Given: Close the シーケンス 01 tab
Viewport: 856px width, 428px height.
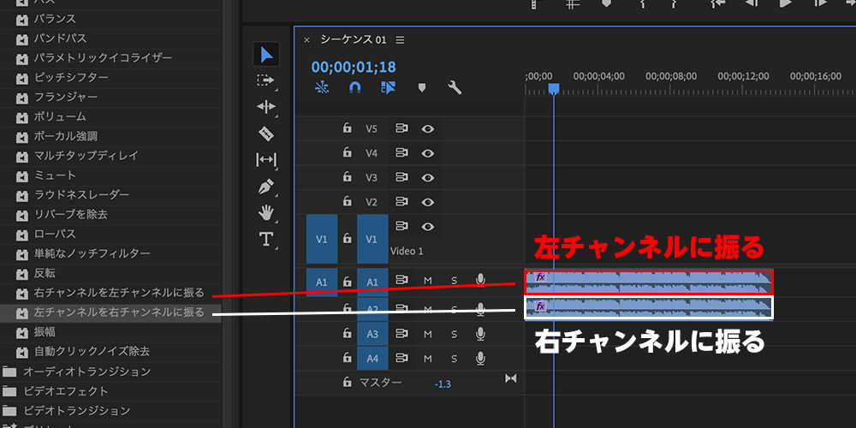Looking at the screenshot, I should (x=306, y=40).
